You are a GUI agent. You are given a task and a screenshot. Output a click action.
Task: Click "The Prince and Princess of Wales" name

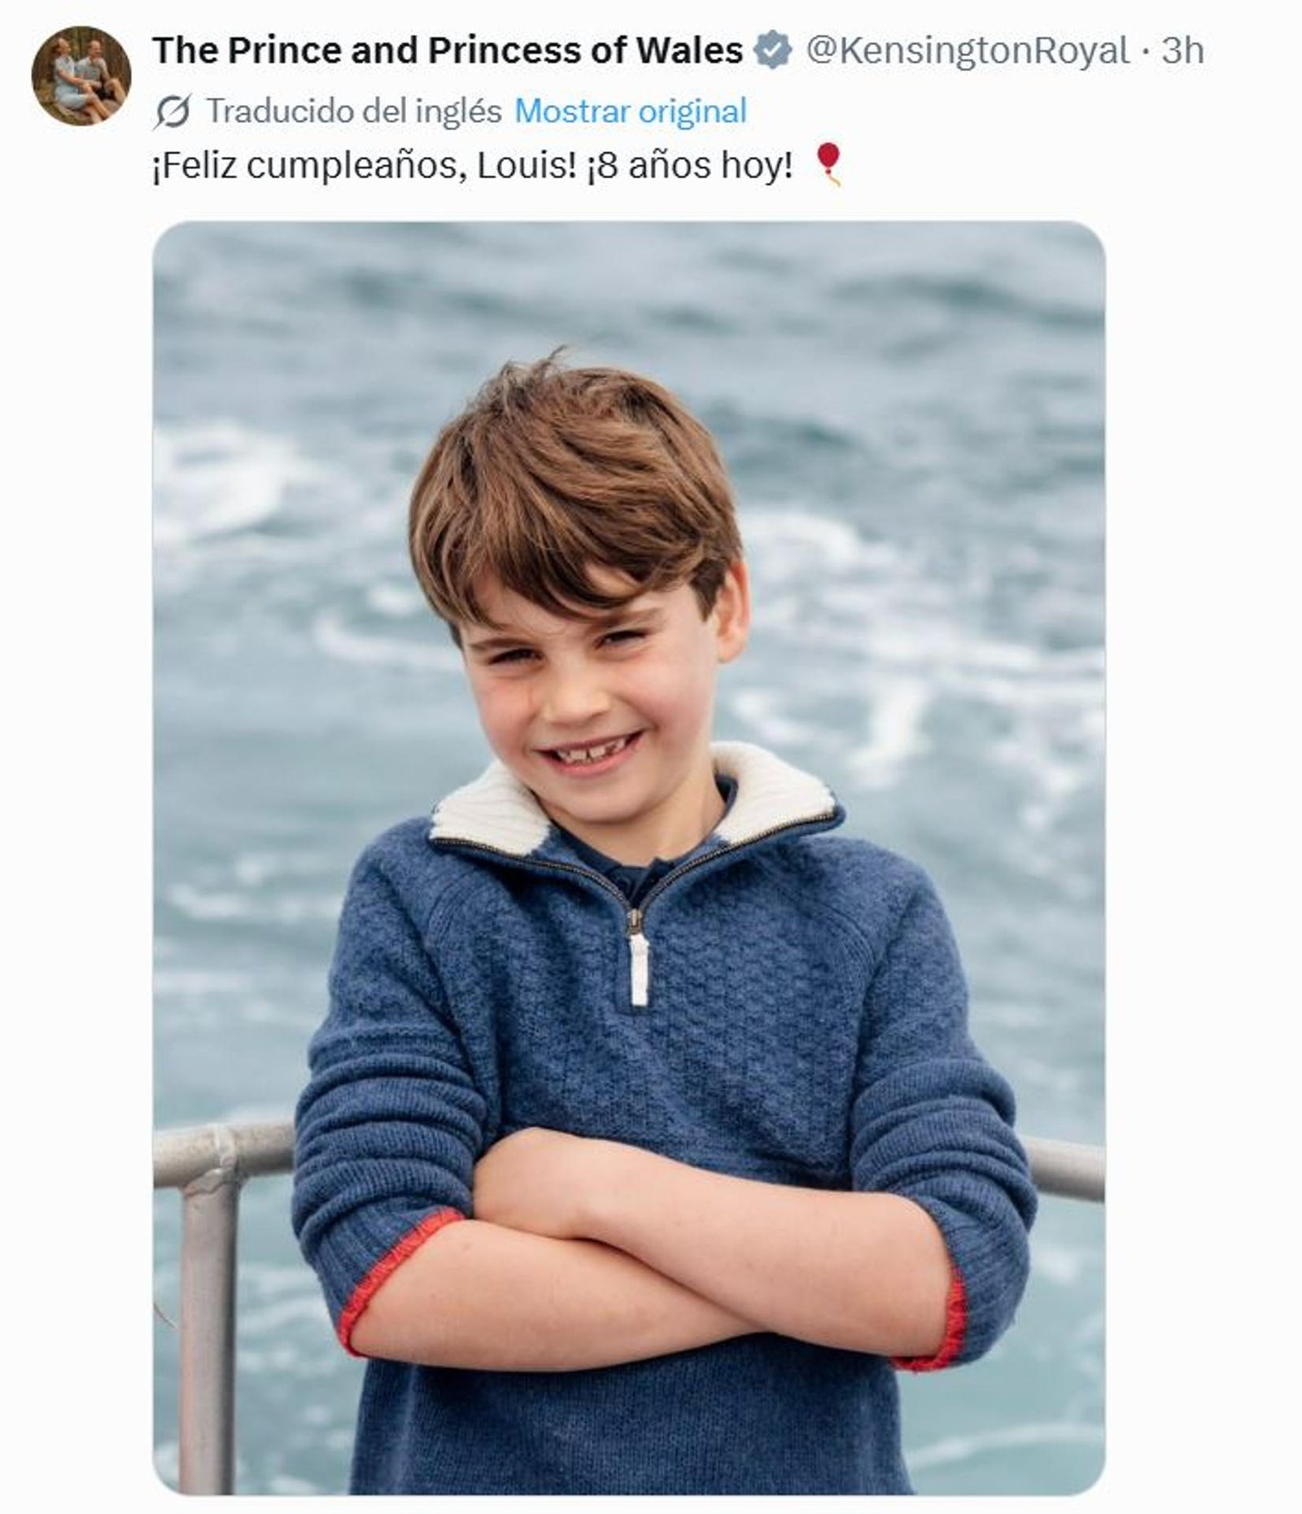(447, 50)
